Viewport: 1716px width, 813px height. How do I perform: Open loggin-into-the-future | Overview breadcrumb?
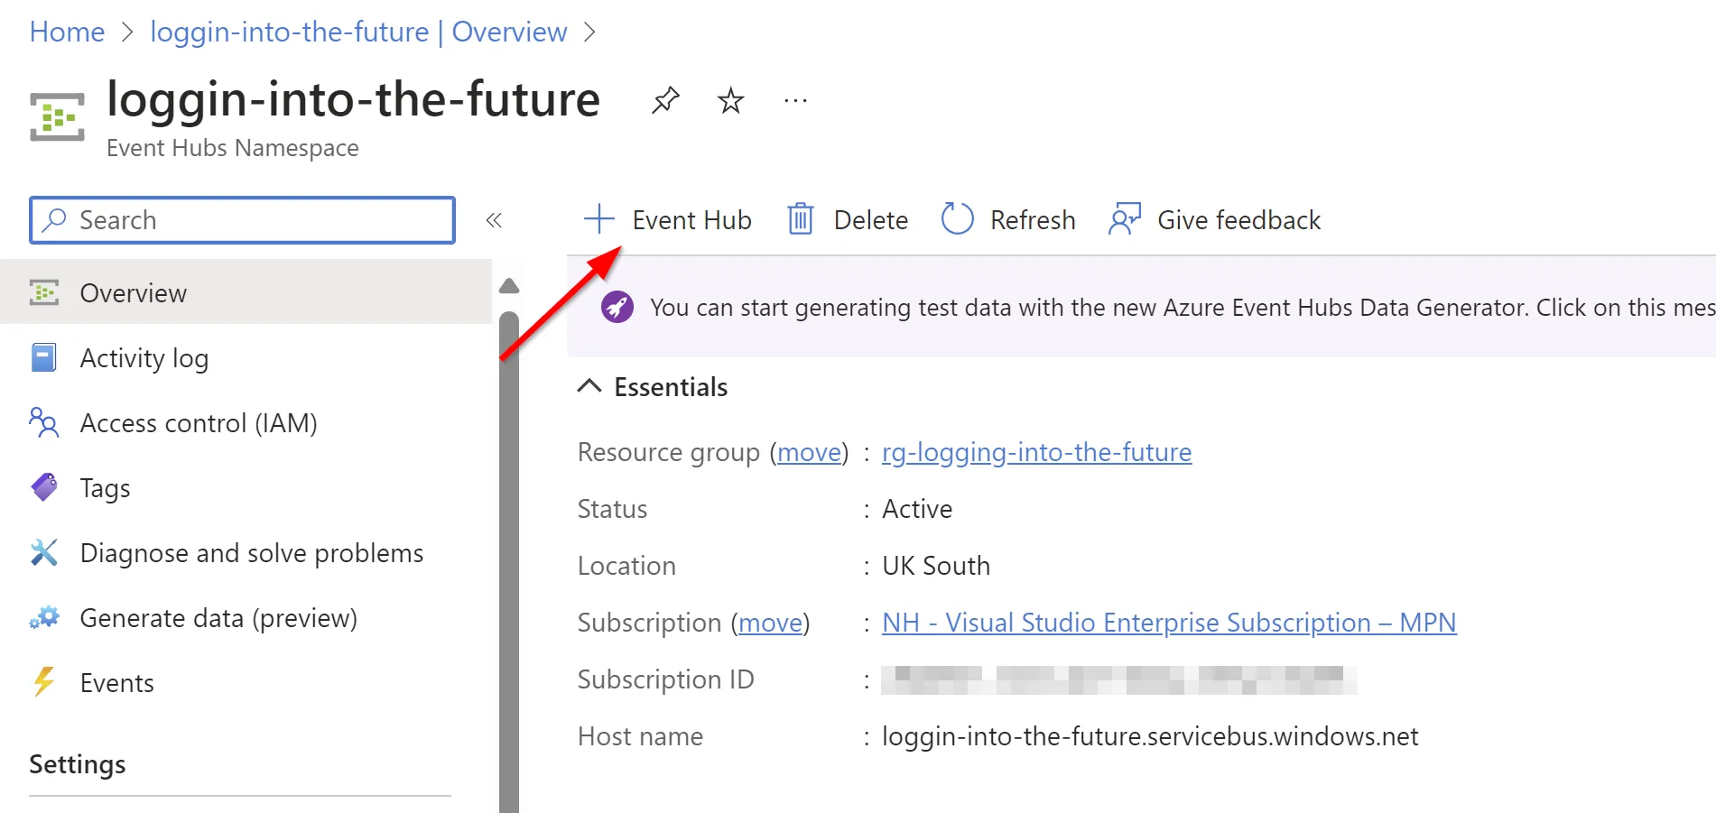coord(358,32)
